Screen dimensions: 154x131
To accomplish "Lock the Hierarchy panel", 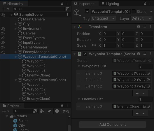I will pos(62,4).
